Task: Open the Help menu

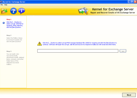Action: click(6, 5)
